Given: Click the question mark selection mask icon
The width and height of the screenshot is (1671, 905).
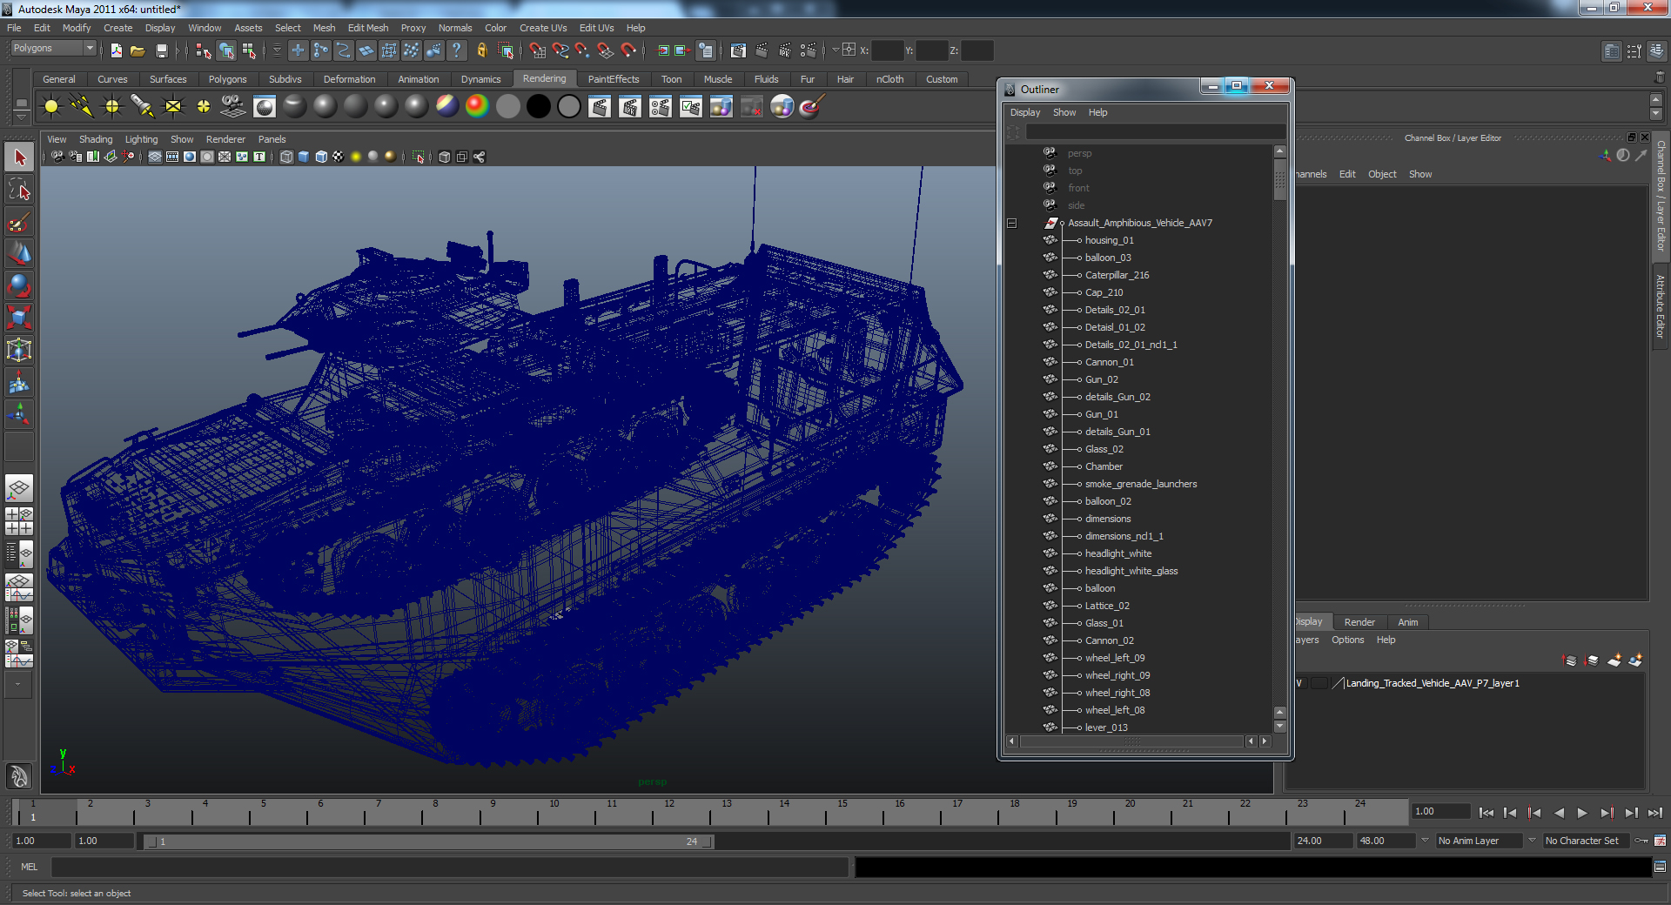Looking at the screenshot, I should coord(457,50).
